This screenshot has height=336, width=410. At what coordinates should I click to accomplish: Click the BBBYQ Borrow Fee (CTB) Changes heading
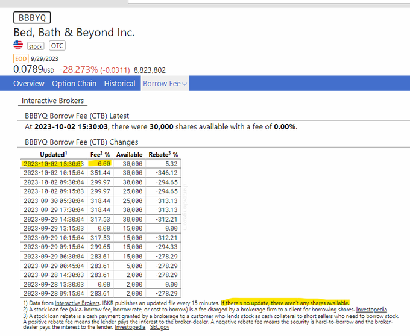pos(81,142)
